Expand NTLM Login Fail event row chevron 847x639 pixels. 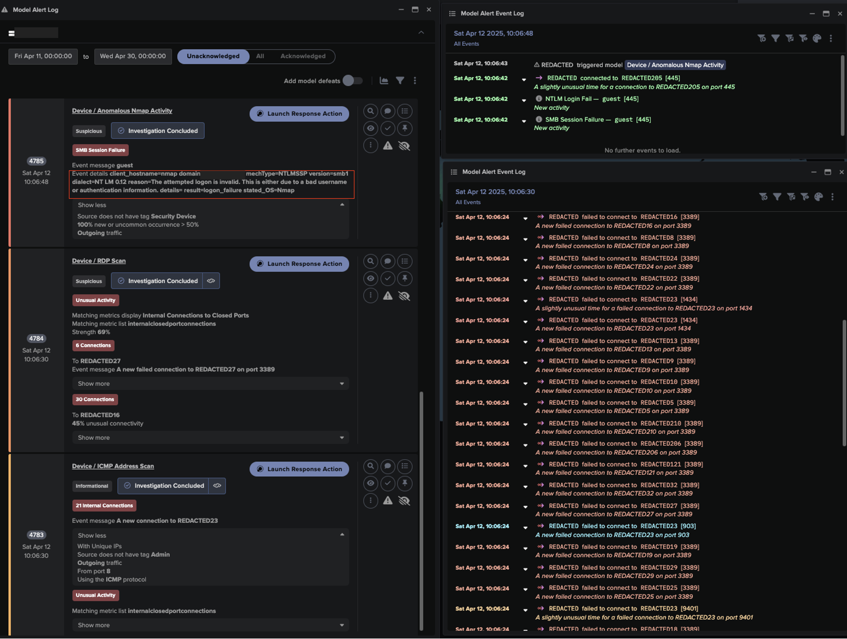[524, 101]
